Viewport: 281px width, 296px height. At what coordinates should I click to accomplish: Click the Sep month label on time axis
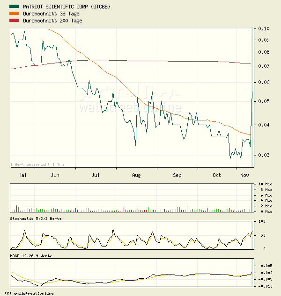pos(177,175)
